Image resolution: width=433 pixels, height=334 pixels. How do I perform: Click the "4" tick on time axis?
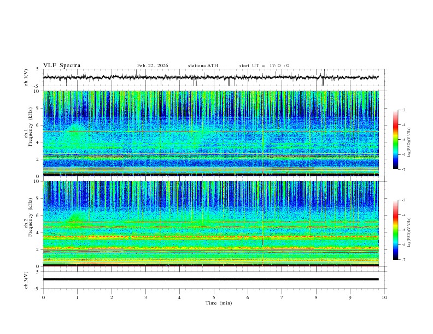[x=179, y=297]
